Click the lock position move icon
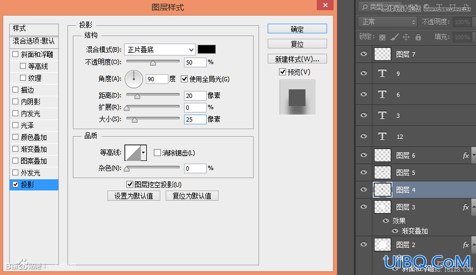Viewport: 476px width, 275px height. coord(406,37)
